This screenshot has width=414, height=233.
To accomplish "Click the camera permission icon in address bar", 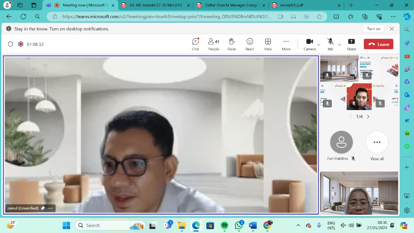I will [280, 17].
